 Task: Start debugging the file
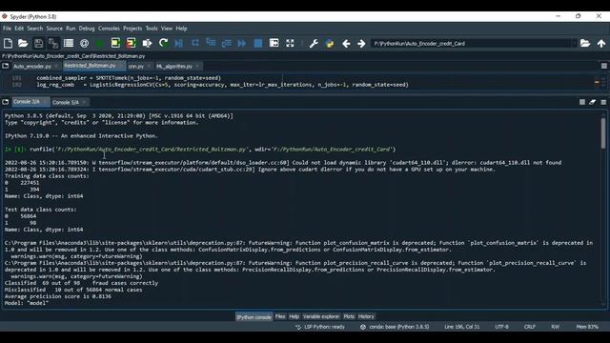[179, 43]
